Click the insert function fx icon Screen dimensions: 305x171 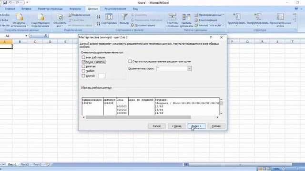point(46,36)
